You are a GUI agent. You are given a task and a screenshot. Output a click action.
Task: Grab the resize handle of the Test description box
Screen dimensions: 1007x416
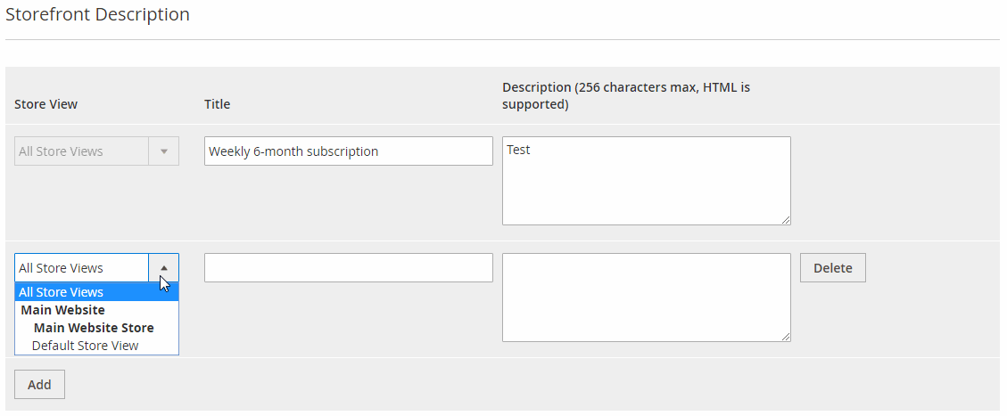click(x=785, y=220)
